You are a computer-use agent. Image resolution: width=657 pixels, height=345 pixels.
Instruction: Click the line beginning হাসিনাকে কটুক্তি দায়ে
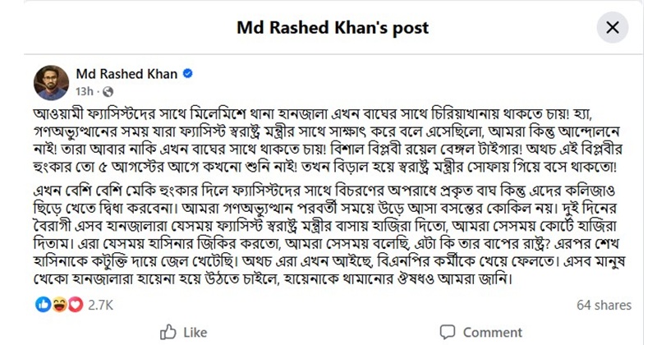329,261
